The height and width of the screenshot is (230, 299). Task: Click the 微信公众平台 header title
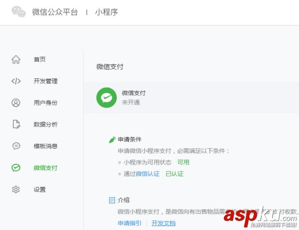[x=55, y=12]
